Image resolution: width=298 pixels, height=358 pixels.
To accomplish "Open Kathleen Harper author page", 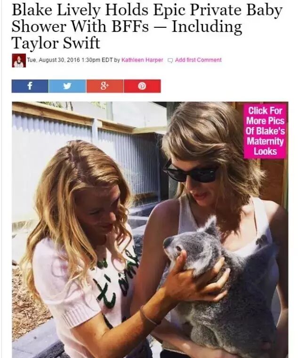I will point(142,60).
